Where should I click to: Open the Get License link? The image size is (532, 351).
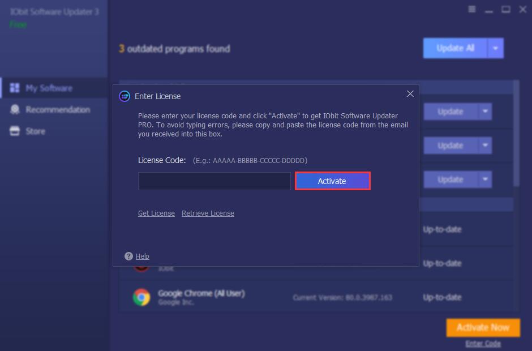(156, 213)
